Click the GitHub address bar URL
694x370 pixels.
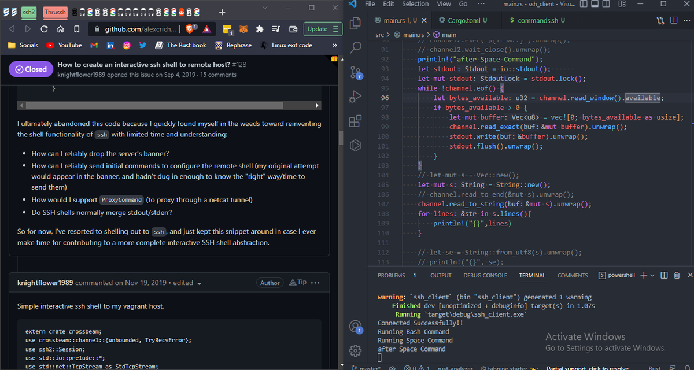tap(140, 29)
